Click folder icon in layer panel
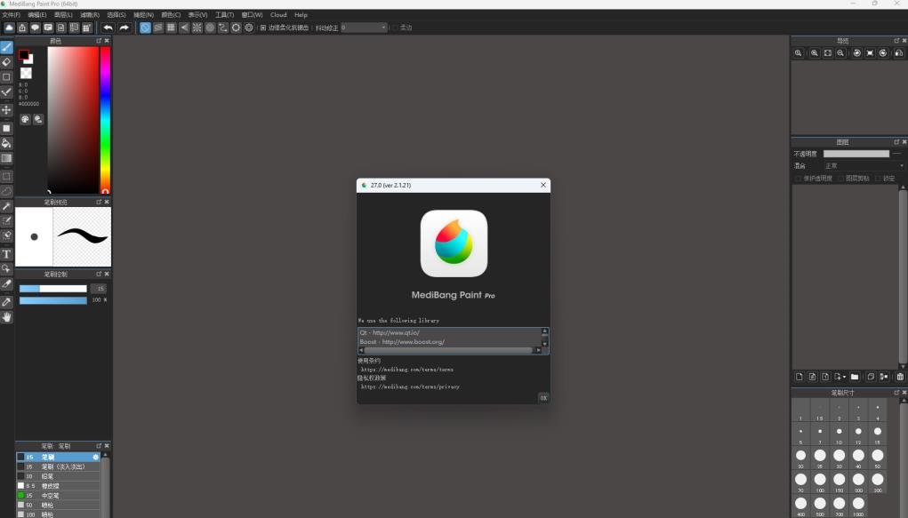Viewport: 908px width, 518px height. 854,377
